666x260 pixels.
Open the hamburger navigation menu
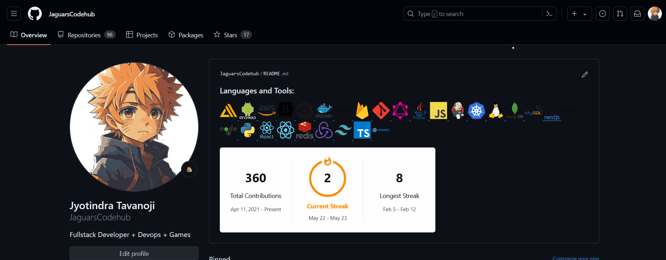pyautogui.click(x=14, y=14)
